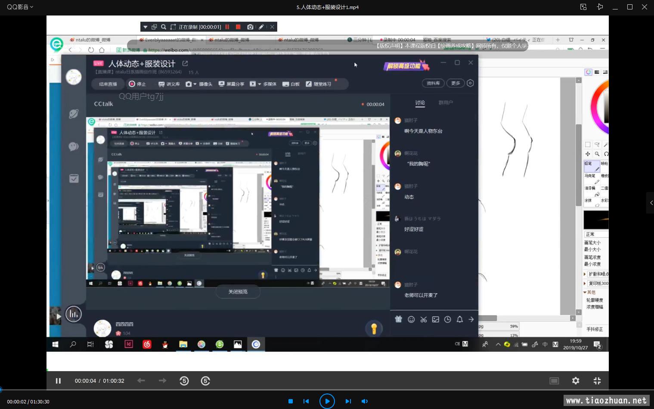654x409 pixels.
Task: Toggle the red pause recording button
Action: (227, 27)
